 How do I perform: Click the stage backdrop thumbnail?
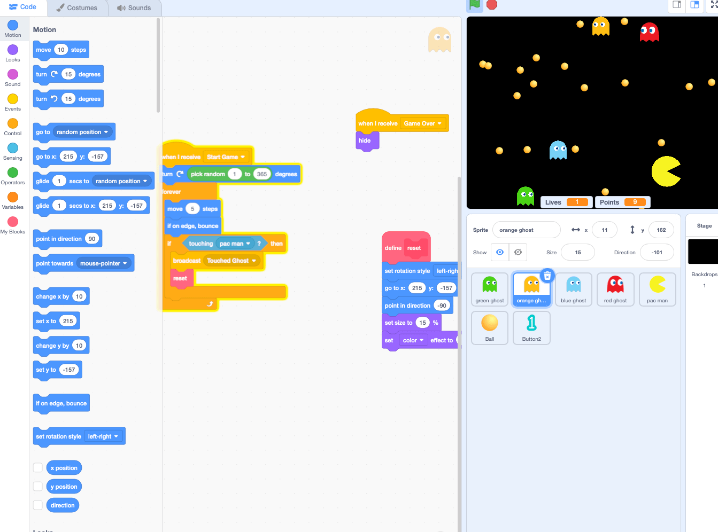pyautogui.click(x=704, y=252)
